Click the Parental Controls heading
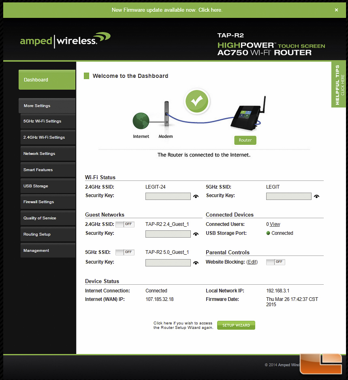The width and height of the screenshot is (348, 380). [228, 253]
